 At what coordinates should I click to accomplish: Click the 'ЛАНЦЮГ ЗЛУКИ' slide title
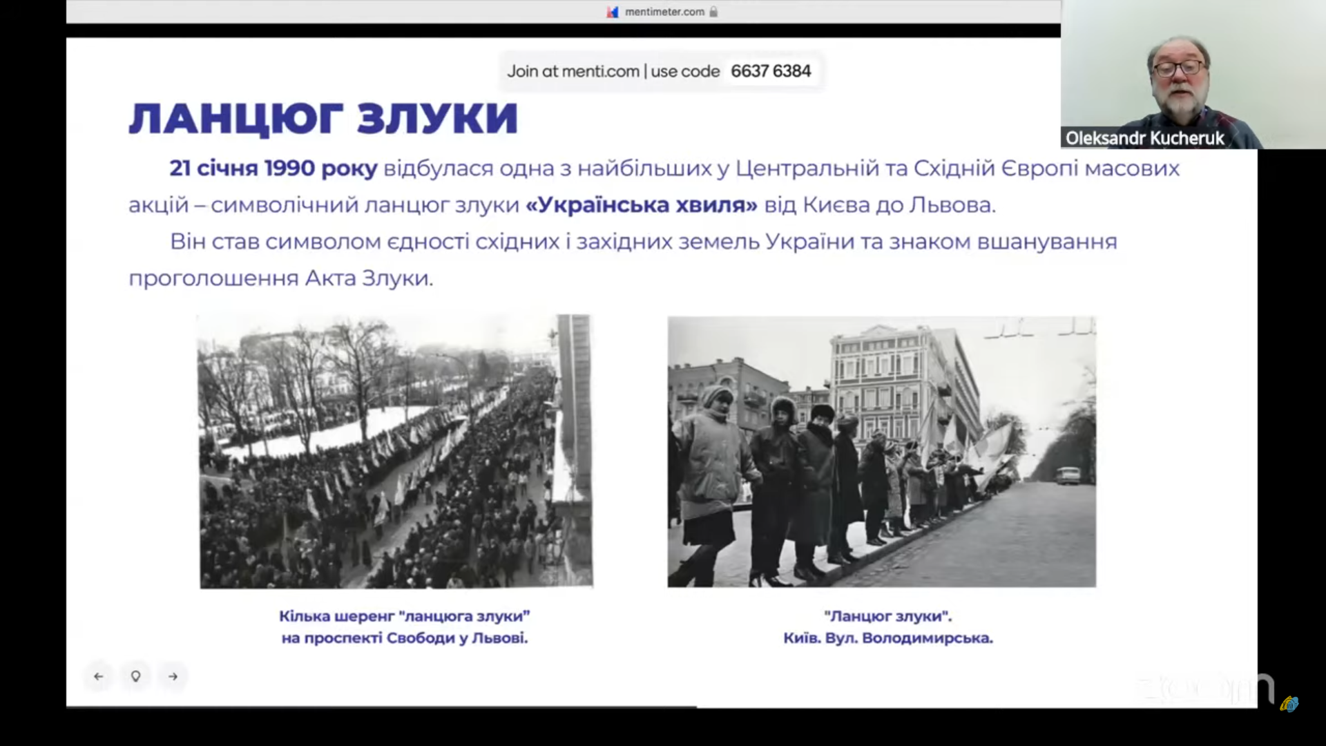(323, 118)
